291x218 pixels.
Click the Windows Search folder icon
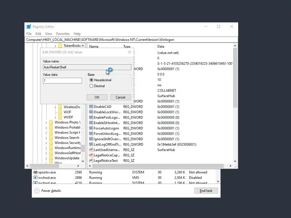[51, 138]
